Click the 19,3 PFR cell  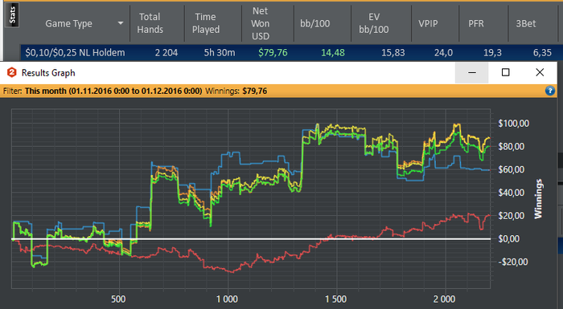pyautogui.click(x=492, y=53)
